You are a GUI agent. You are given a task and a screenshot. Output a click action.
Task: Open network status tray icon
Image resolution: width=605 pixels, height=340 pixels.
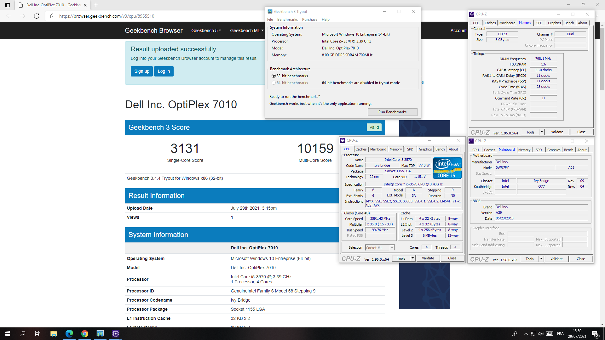click(533, 334)
